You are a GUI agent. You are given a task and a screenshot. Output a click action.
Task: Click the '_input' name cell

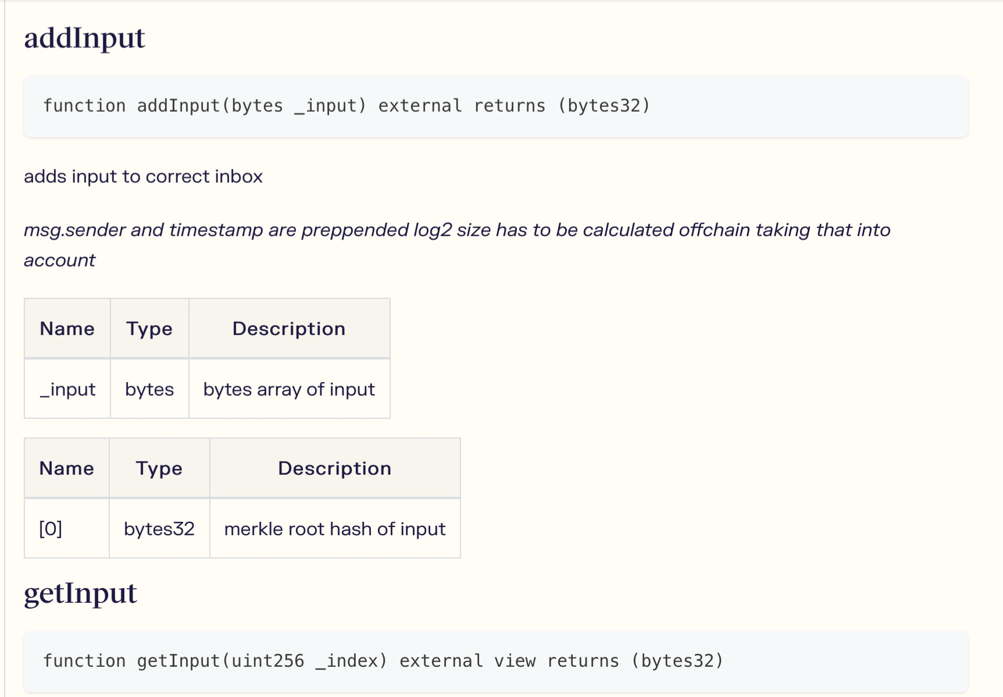pos(67,389)
